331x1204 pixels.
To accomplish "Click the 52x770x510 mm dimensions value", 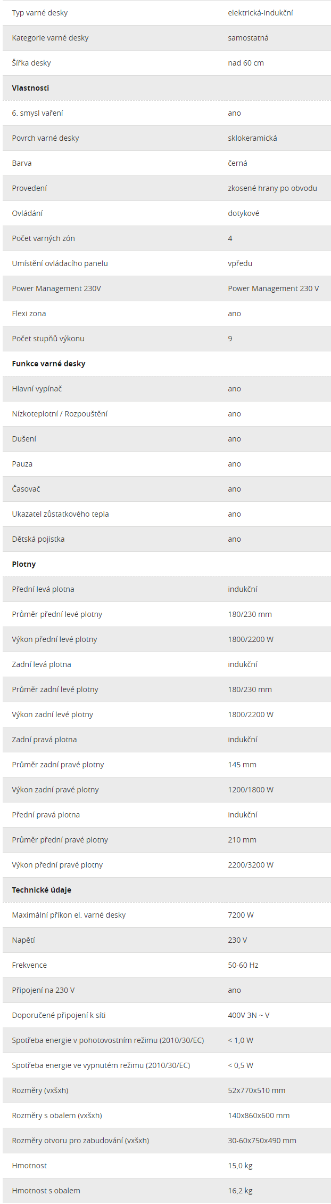I will click(x=256, y=1090).
